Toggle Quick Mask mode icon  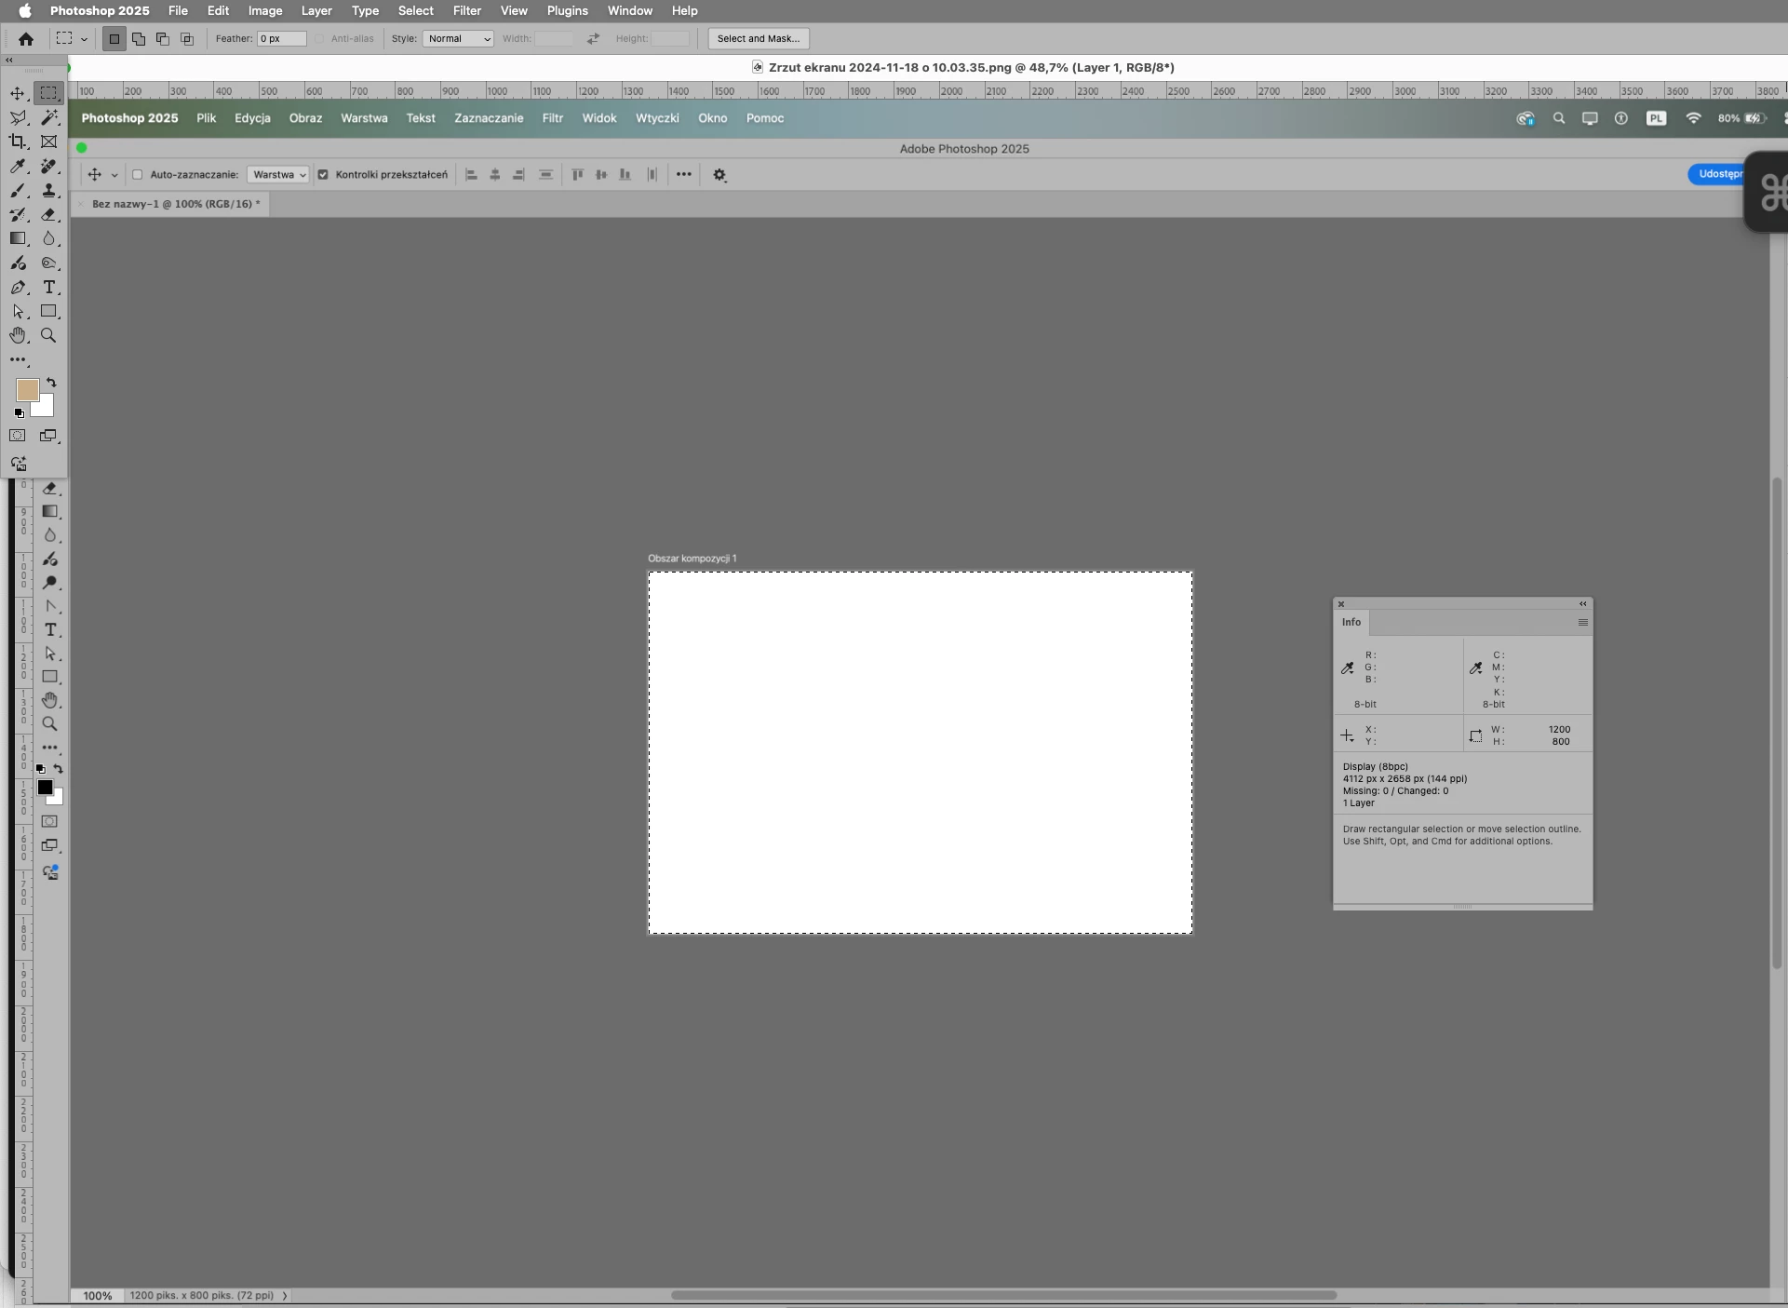coord(18,436)
